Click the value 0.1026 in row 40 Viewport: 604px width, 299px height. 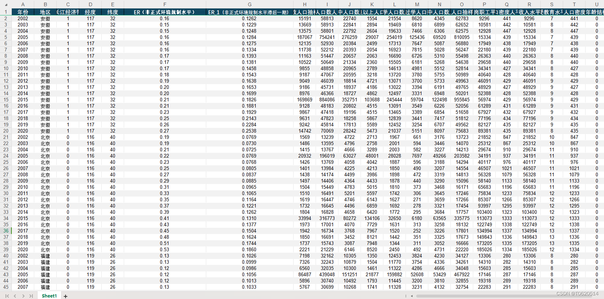coord(249,256)
